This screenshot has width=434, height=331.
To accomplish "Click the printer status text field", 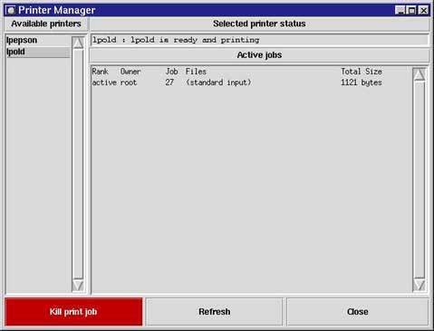I will tap(259, 40).
